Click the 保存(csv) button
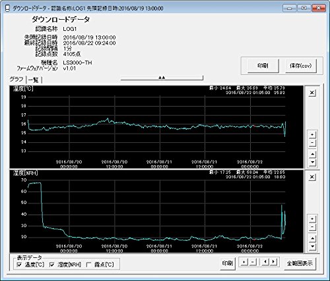Screen dimensions: 330x281 pyautogui.click(x=301, y=66)
